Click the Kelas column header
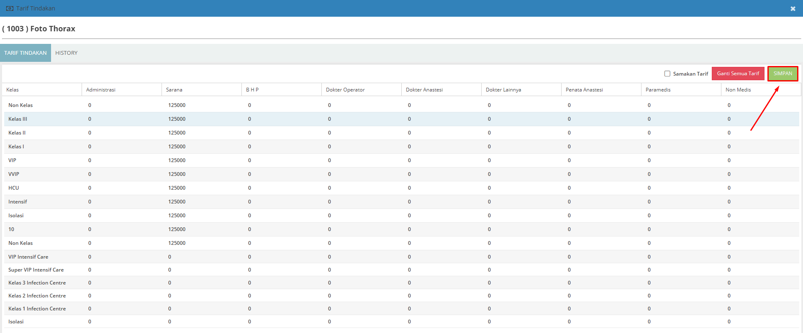This screenshot has height=333, width=803. 13,90
